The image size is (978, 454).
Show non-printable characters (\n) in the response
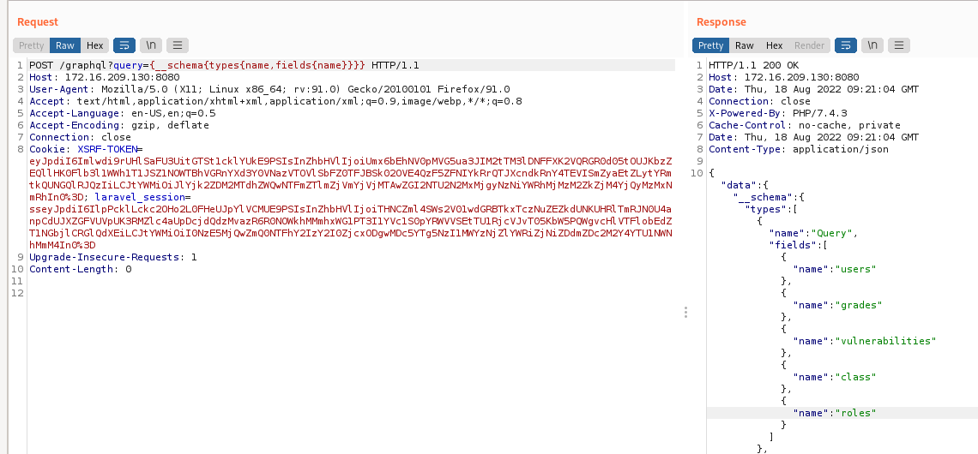tap(872, 45)
